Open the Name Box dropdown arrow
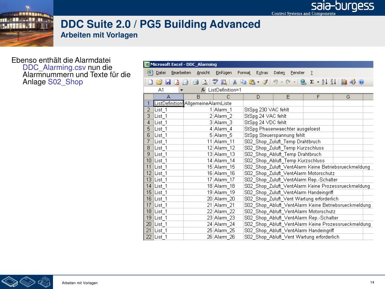The height and width of the screenshot is (289, 385). [182, 90]
